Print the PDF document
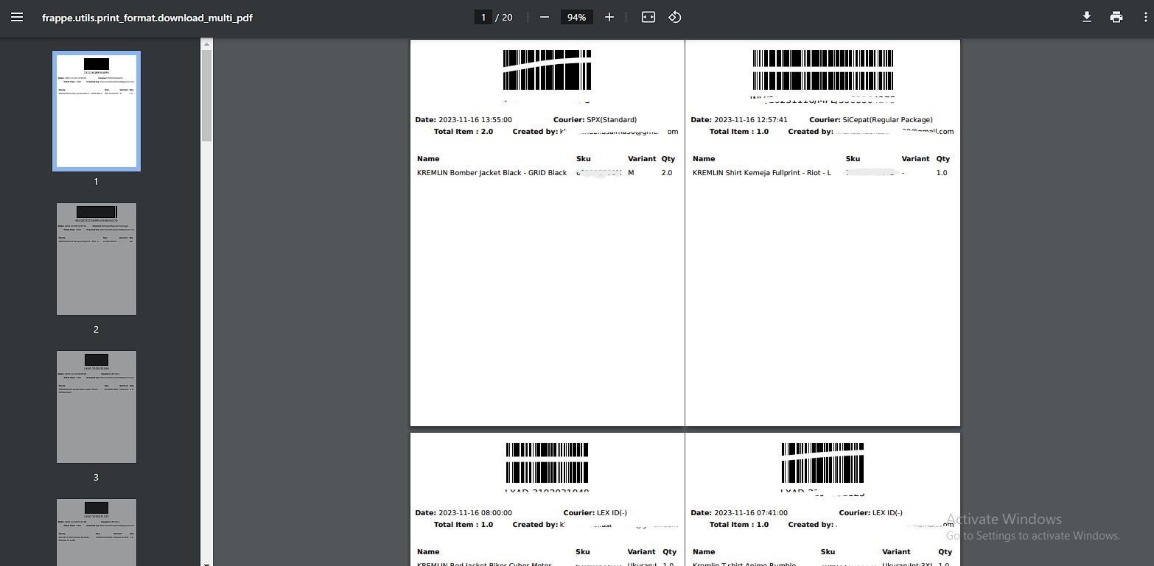 [x=1116, y=17]
